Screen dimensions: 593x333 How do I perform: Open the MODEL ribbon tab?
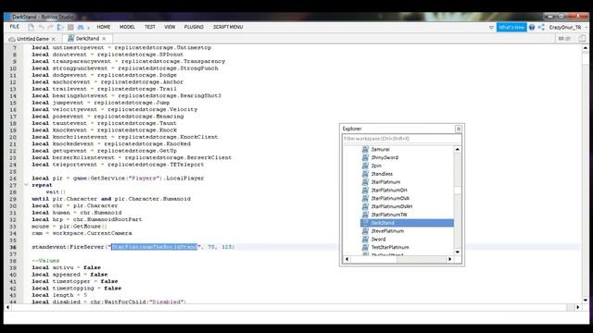pos(127,27)
